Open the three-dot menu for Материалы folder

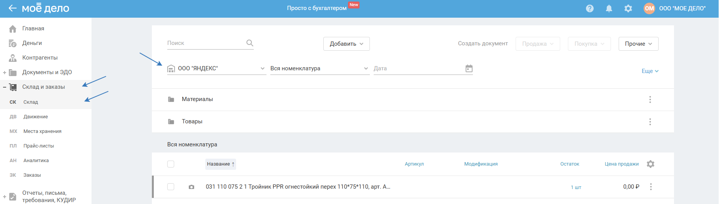click(650, 100)
